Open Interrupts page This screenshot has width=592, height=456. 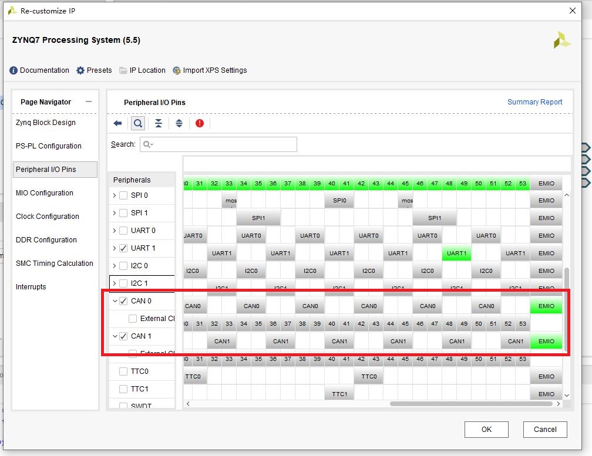pos(31,287)
